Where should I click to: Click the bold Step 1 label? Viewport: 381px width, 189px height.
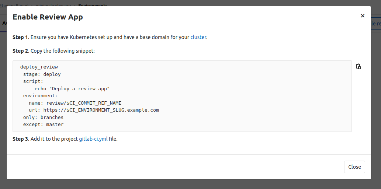click(x=20, y=37)
